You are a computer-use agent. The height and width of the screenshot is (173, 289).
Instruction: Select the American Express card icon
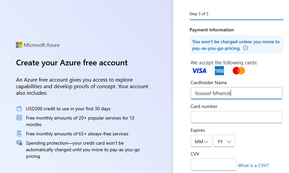(219, 71)
